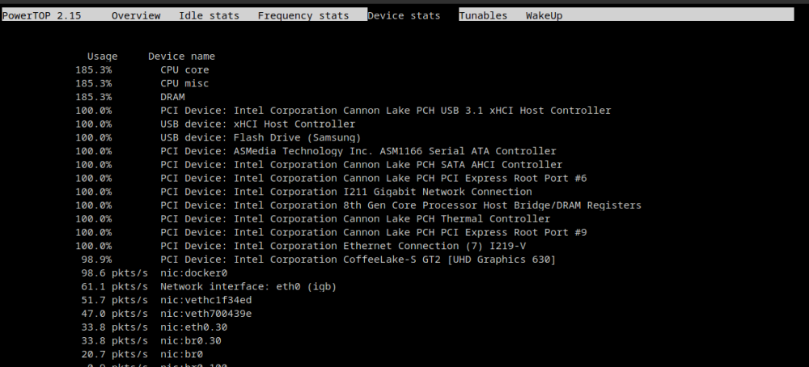Select the DRAM device row
Image resolution: width=809 pixels, height=367 pixels.
(130, 97)
